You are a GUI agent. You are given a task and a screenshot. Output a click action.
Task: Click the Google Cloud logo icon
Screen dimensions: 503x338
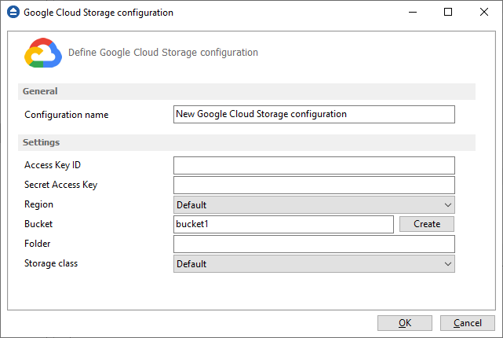pos(43,53)
